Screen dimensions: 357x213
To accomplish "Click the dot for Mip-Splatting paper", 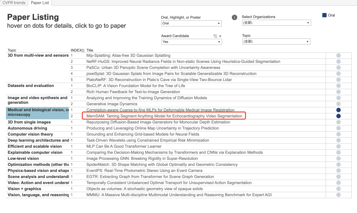I will 338,56.
